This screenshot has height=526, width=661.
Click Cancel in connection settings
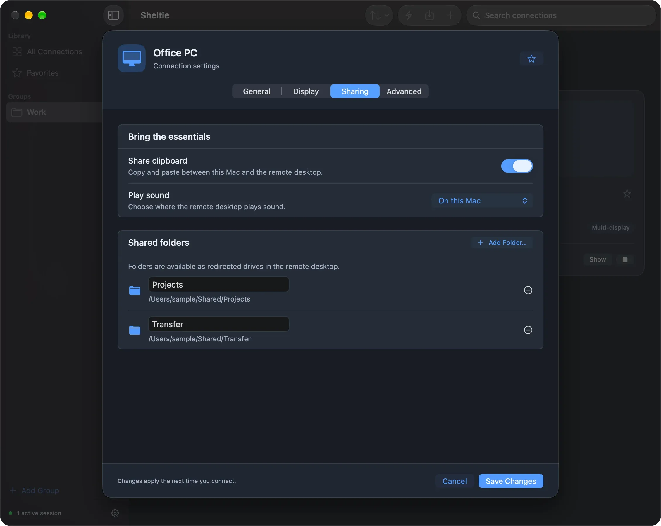point(454,481)
